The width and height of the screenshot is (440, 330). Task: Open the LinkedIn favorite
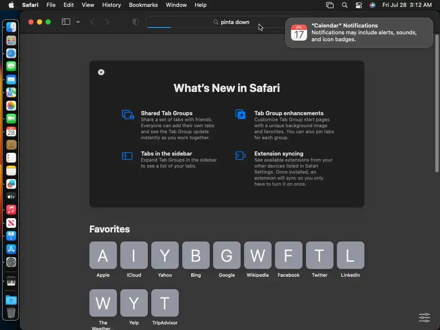(x=351, y=255)
